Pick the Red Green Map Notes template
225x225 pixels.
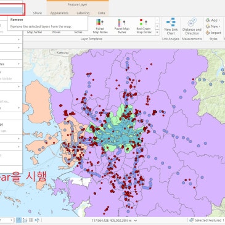(144, 26)
